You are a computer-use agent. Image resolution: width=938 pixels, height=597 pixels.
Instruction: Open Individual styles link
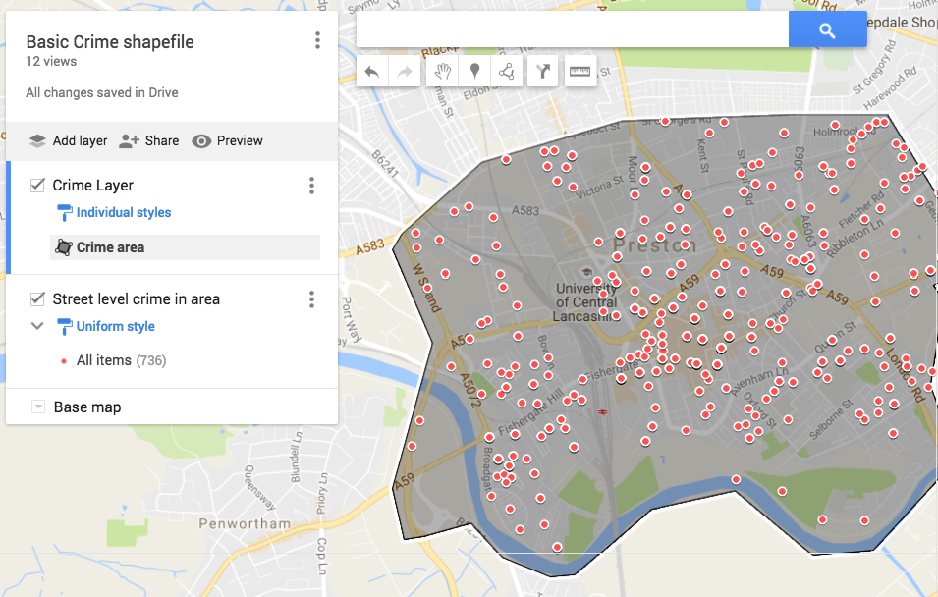pos(124,212)
